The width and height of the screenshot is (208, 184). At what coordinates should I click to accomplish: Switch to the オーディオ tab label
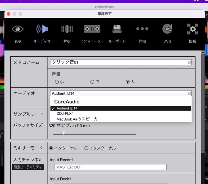(42, 41)
